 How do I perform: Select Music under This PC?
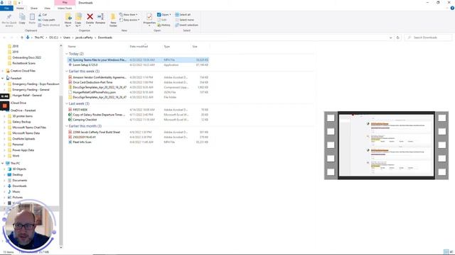16,192
